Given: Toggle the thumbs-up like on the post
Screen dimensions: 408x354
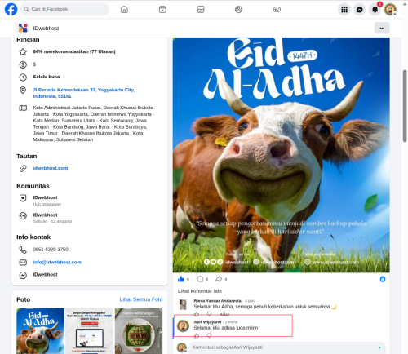Looking at the screenshot, I should tap(181, 279).
